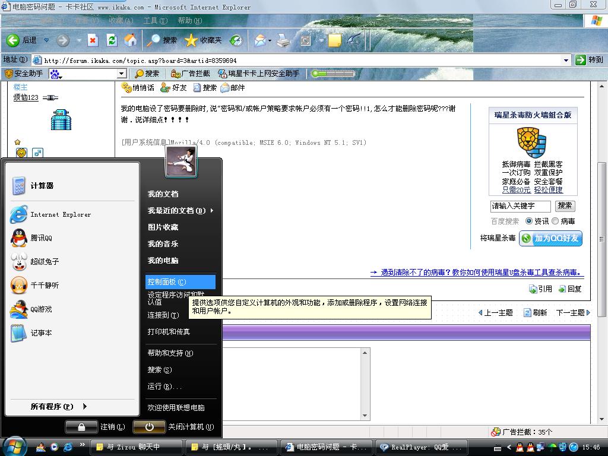
Task: Click the IE Home toolbar icon
Action: pos(131,40)
